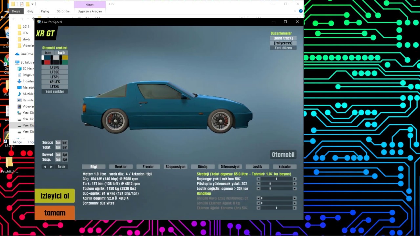Choose the LFSPL color scheme
This screenshot has width=420, height=236.
click(x=55, y=77)
